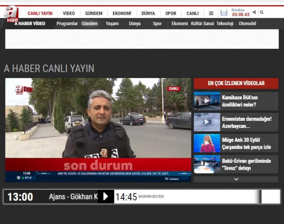The height and width of the screenshot is (224, 284).
Task: Open 'Müge Anlı 30 Eylül' video title
Action: tap(246, 143)
